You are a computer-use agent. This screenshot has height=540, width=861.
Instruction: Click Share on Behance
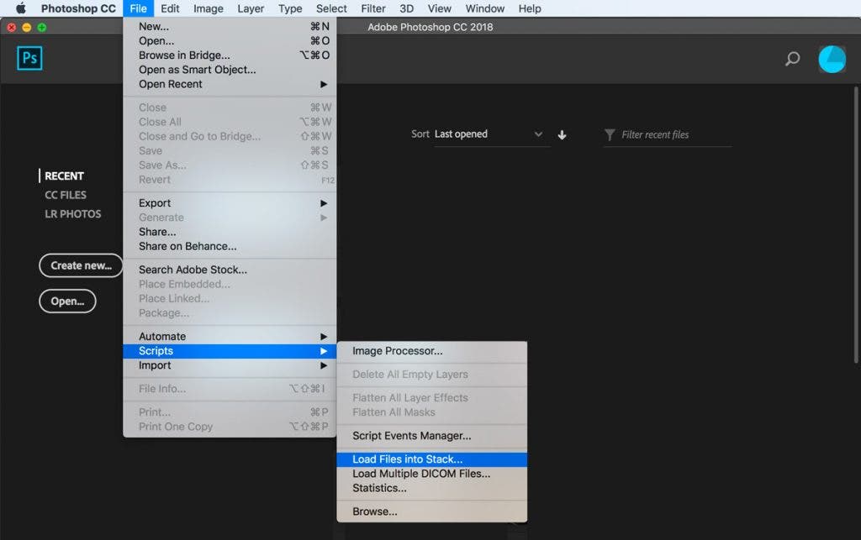(x=188, y=246)
